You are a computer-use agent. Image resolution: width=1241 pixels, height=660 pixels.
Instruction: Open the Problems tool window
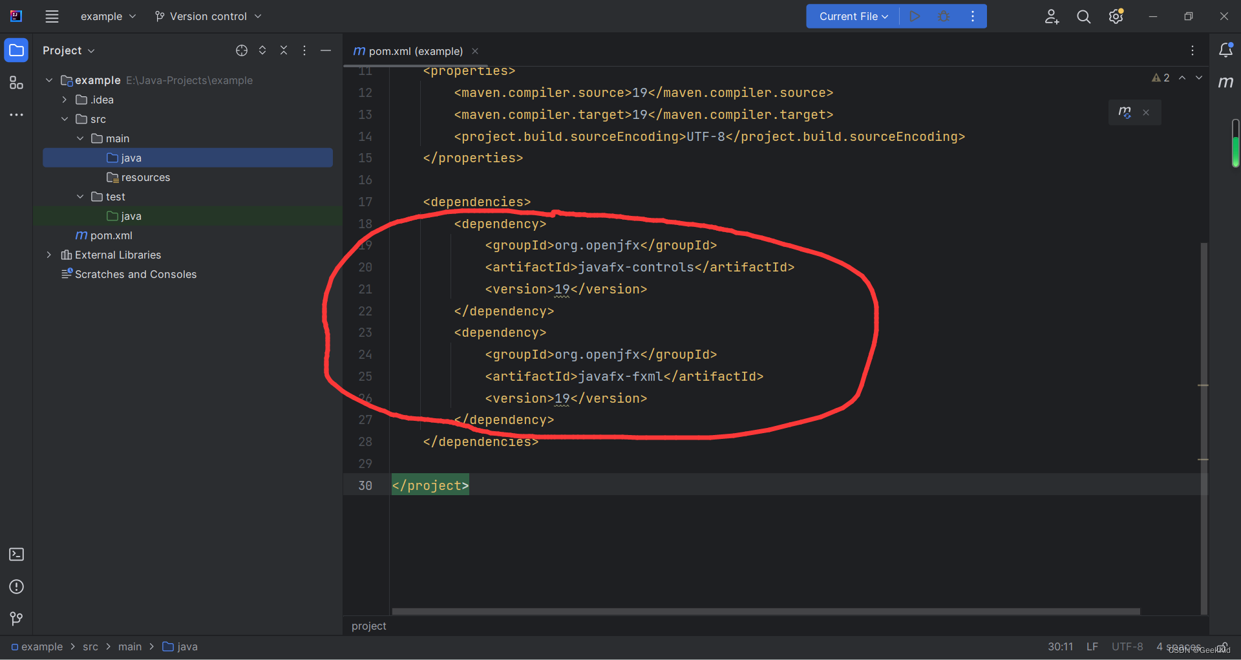[x=16, y=587]
